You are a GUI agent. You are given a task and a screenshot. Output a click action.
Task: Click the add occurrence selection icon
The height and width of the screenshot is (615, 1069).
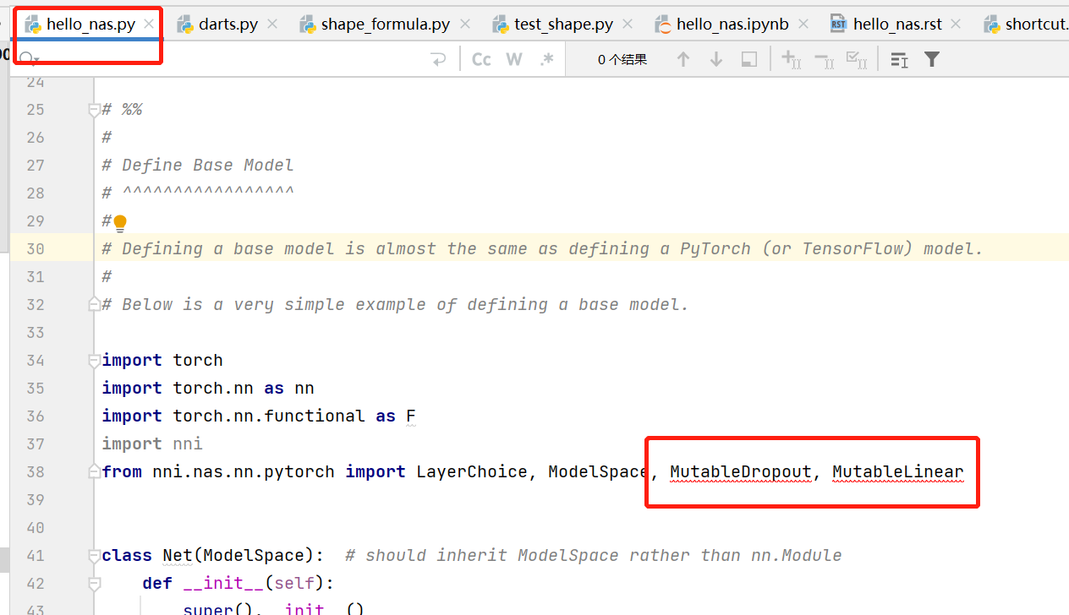click(x=791, y=58)
